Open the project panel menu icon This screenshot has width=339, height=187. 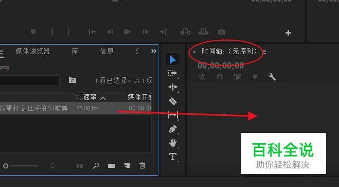coord(2,52)
